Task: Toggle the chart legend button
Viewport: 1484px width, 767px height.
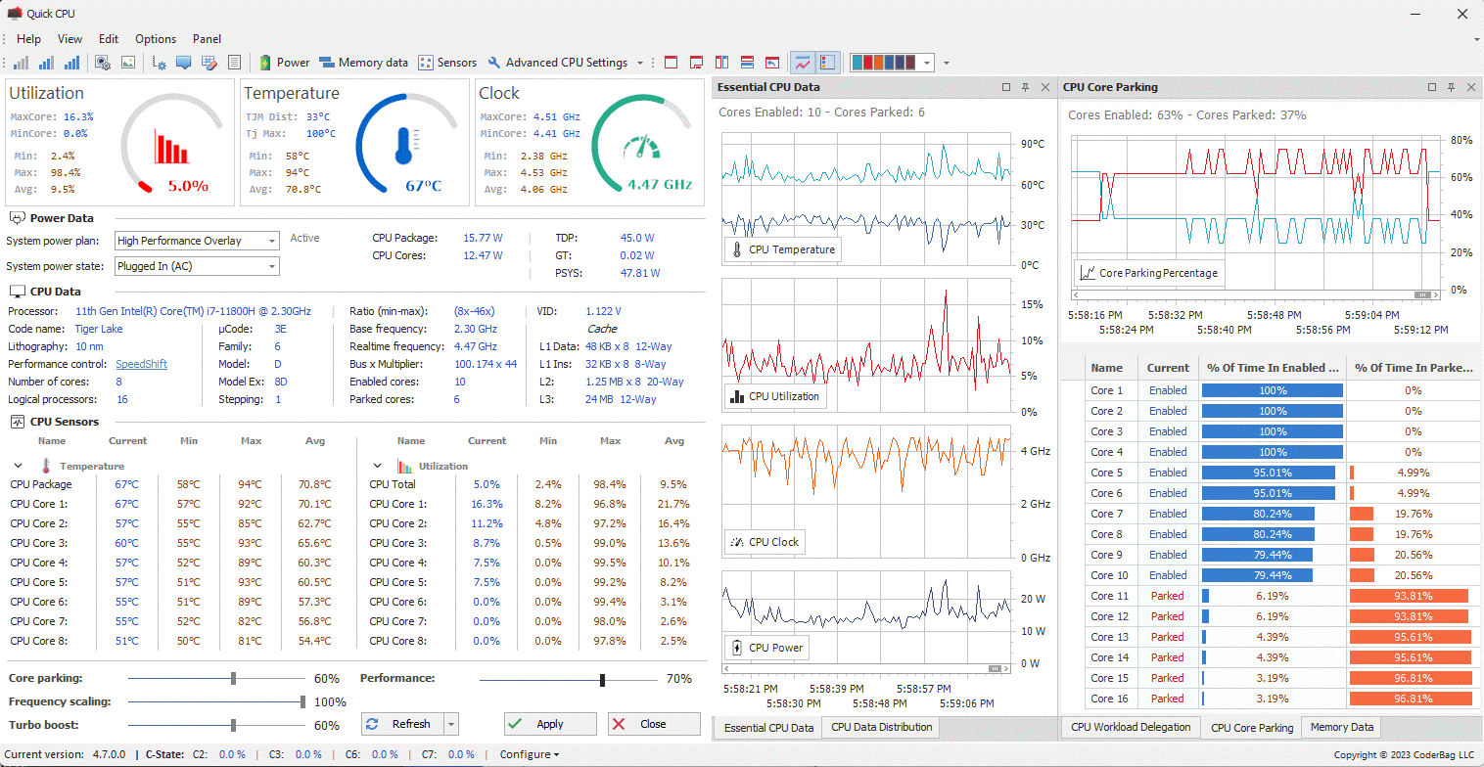Action: point(827,63)
